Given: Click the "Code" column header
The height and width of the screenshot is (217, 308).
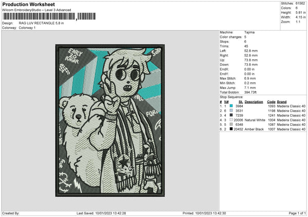Looking at the screenshot, I should (x=271, y=102).
